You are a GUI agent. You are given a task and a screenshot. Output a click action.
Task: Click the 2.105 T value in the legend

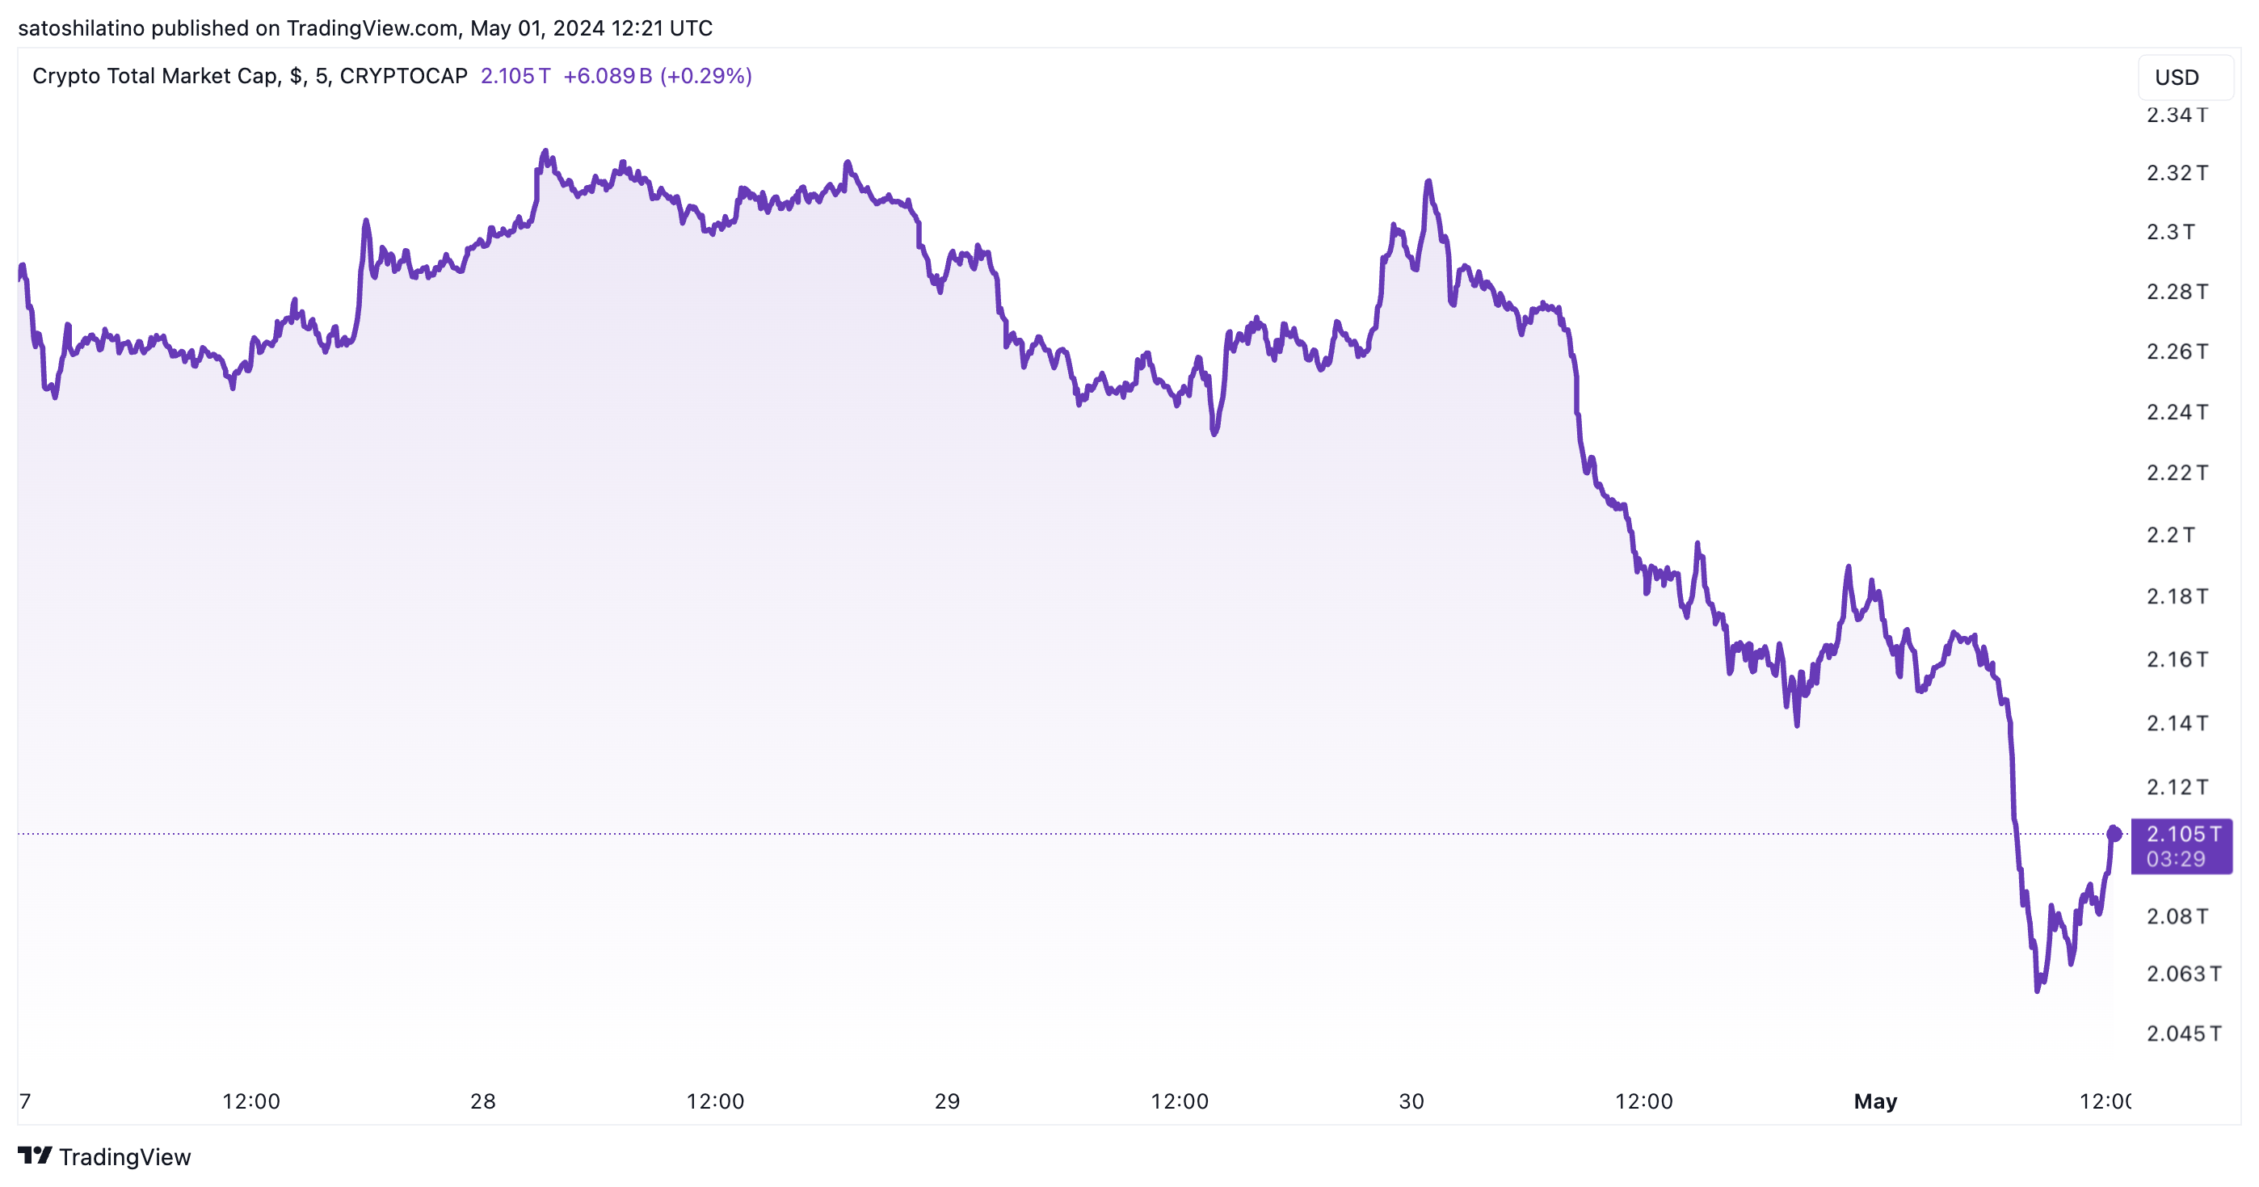(x=515, y=76)
